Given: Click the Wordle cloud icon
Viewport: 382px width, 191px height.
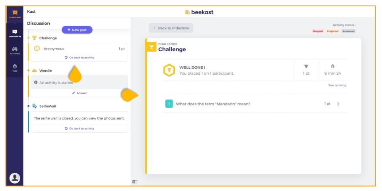Looking at the screenshot, I should (x=34, y=71).
